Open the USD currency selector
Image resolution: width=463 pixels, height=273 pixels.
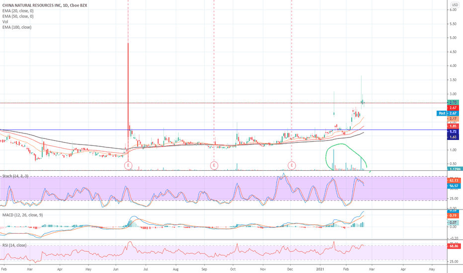455,5
